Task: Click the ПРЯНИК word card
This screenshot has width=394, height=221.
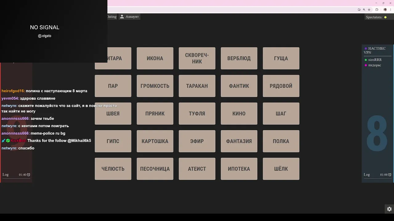Action: click(155, 114)
